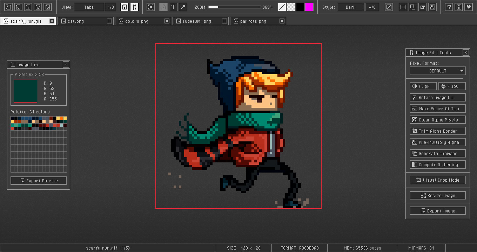Click the text T icon in toolbar
Image resolution: width=477 pixels, height=252 pixels.
[x=173, y=7]
